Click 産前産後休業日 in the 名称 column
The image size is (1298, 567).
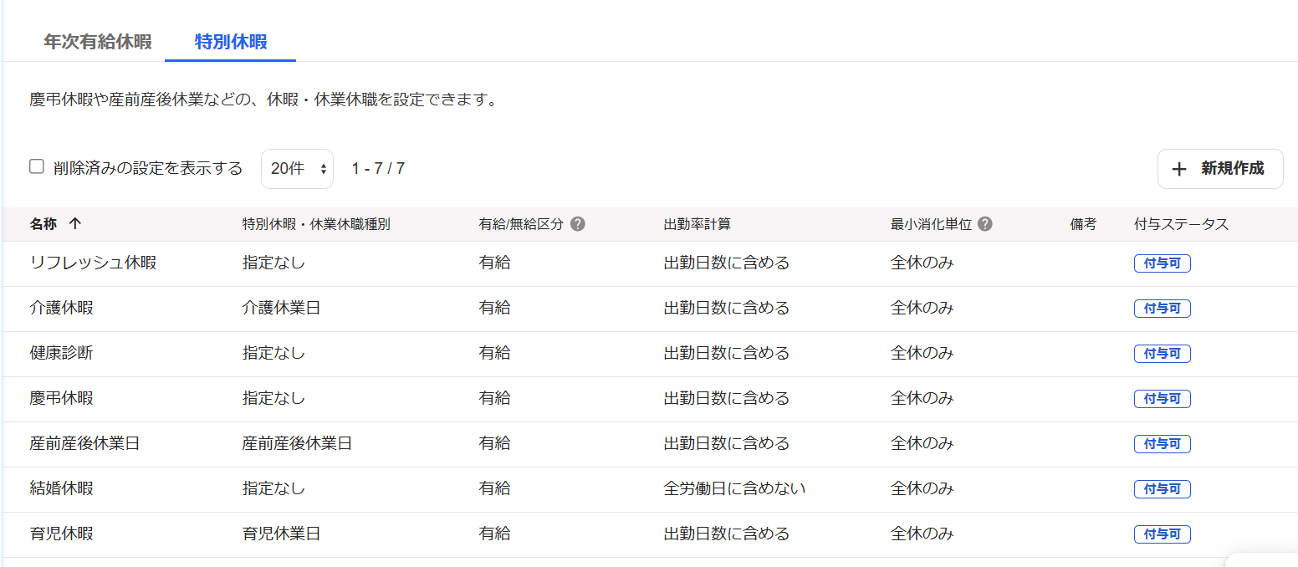click(x=84, y=443)
